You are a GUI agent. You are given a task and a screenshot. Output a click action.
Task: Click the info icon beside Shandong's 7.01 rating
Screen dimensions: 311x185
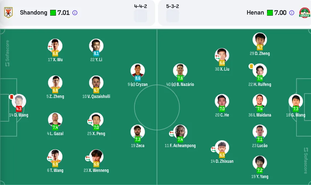click(75, 13)
